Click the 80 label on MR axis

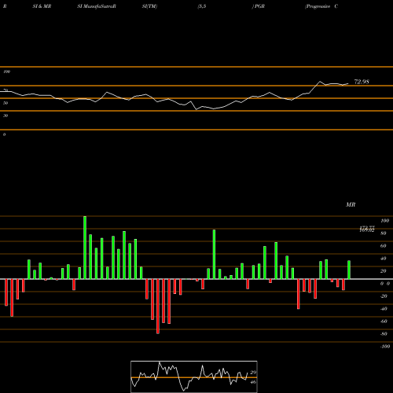(x=384, y=233)
